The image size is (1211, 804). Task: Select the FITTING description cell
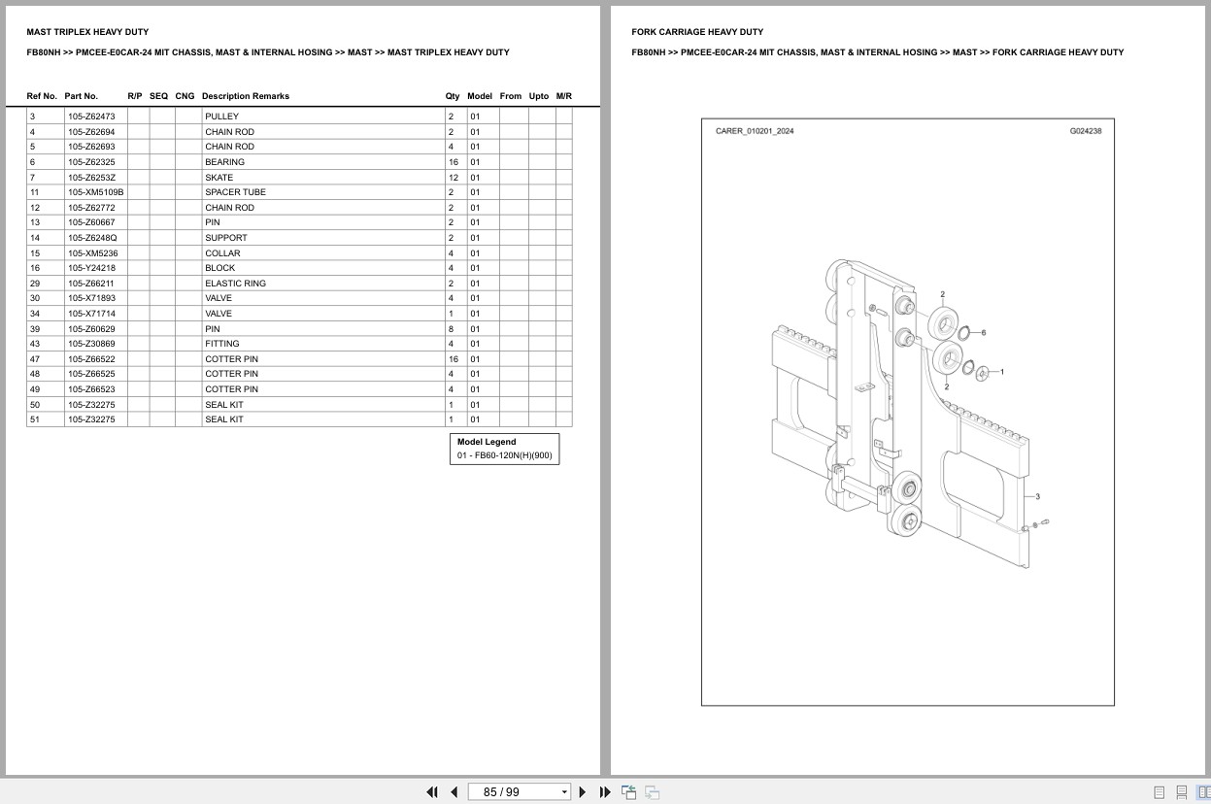(323, 344)
